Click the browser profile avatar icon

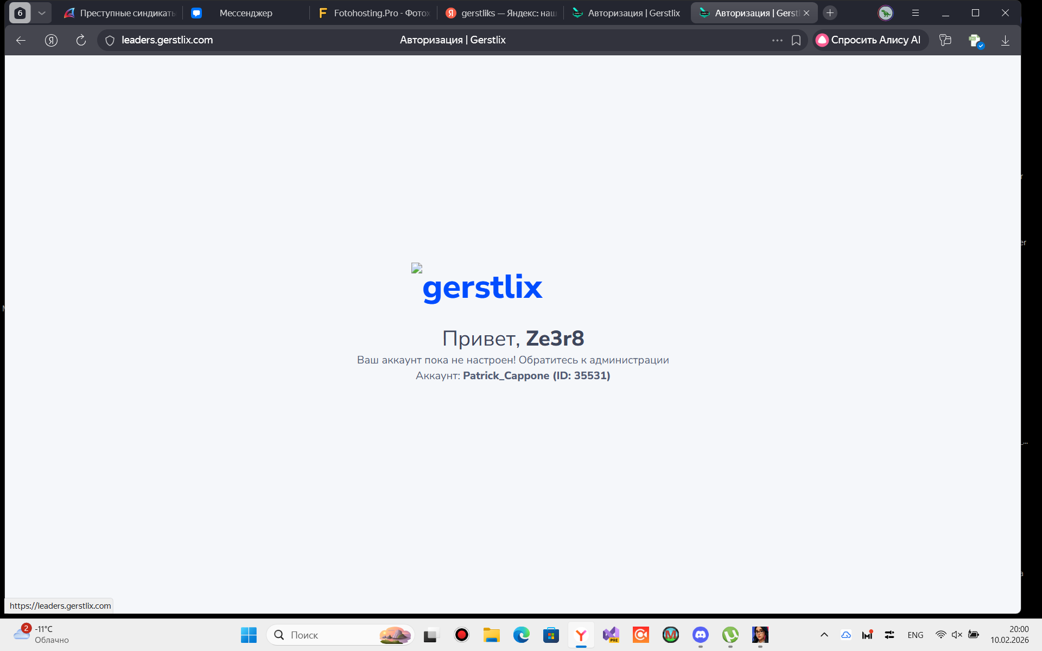click(x=886, y=13)
